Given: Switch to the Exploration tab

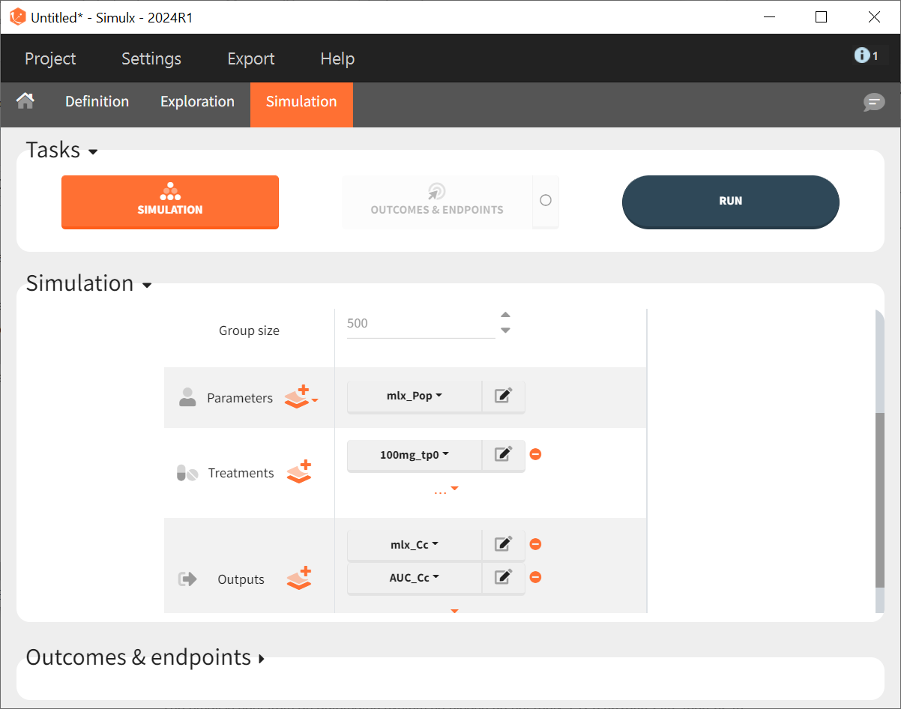Looking at the screenshot, I should [x=197, y=102].
